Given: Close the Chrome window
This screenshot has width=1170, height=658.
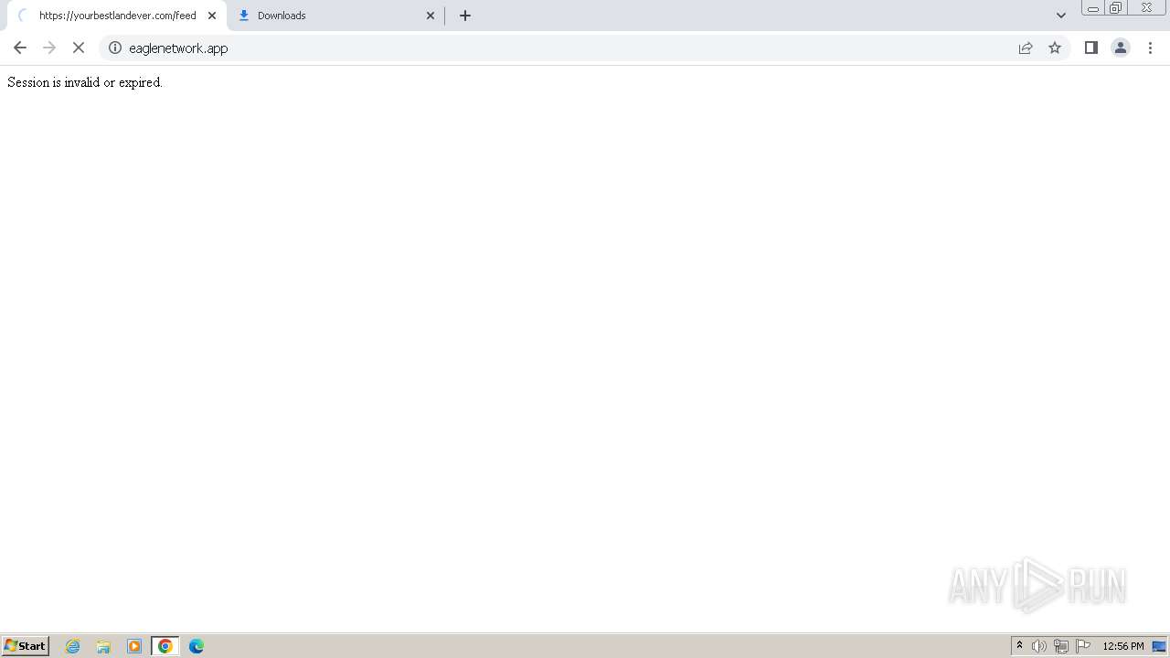Looking at the screenshot, I should tap(1146, 8).
